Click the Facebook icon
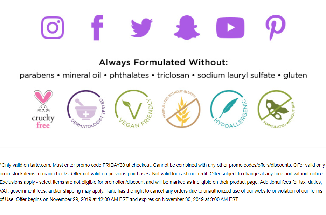Image resolution: width=326 pixels, height=215 pixels. coord(97,27)
